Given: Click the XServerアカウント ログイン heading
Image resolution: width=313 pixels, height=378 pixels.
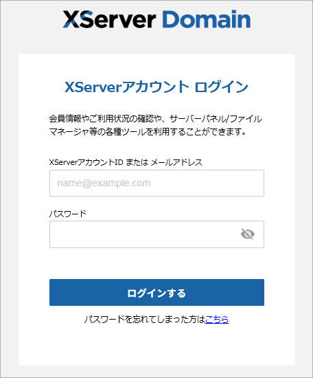Looking at the screenshot, I should pos(156,87).
